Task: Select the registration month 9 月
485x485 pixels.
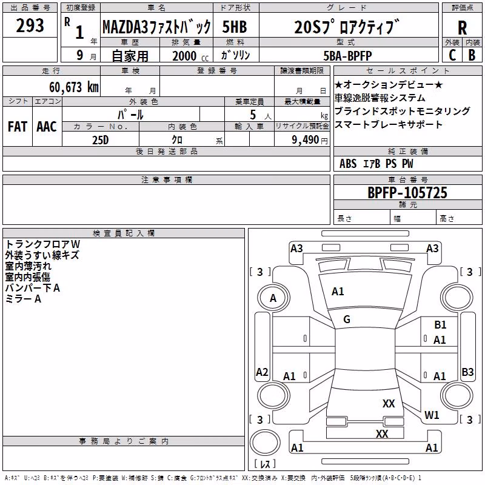Action: click(x=86, y=55)
